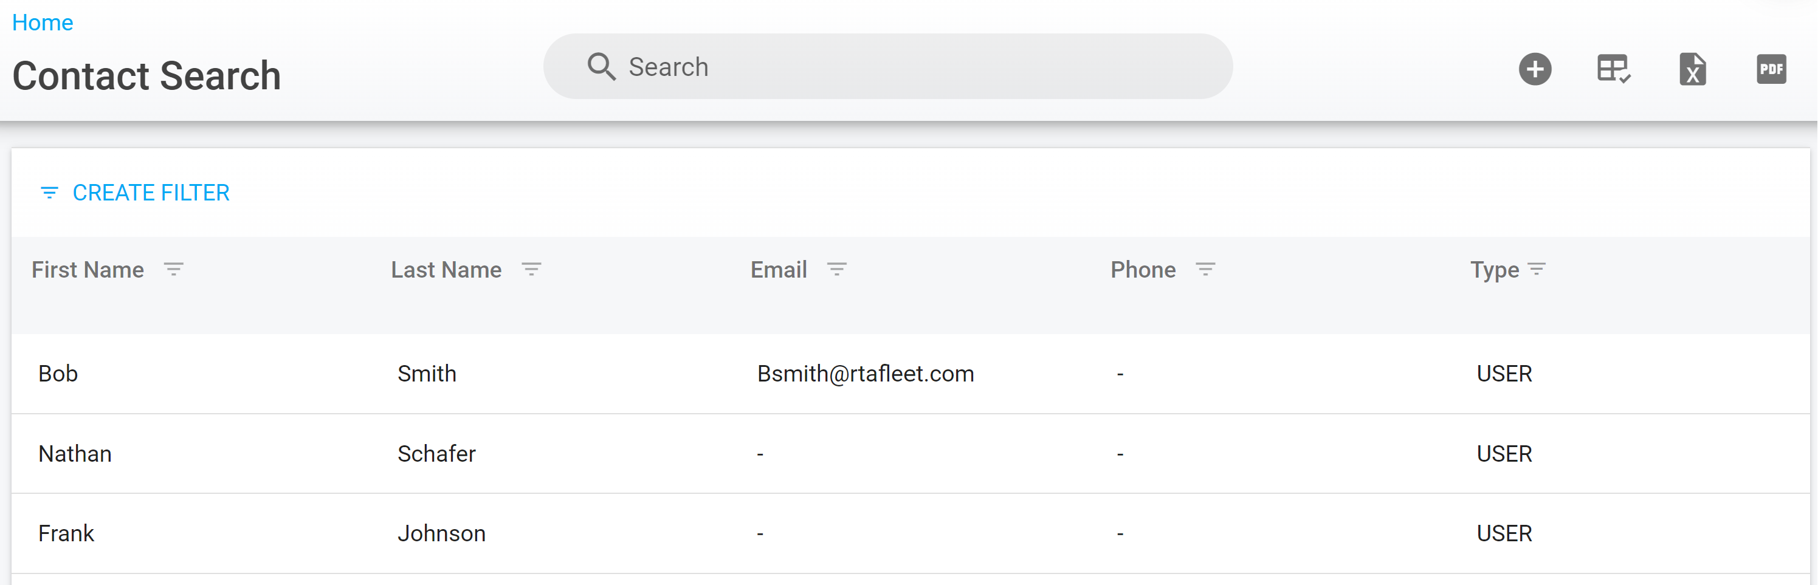Image resolution: width=1818 pixels, height=585 pixels.
Task: Open the Last Name column filter icon
Action: [531, 269]
